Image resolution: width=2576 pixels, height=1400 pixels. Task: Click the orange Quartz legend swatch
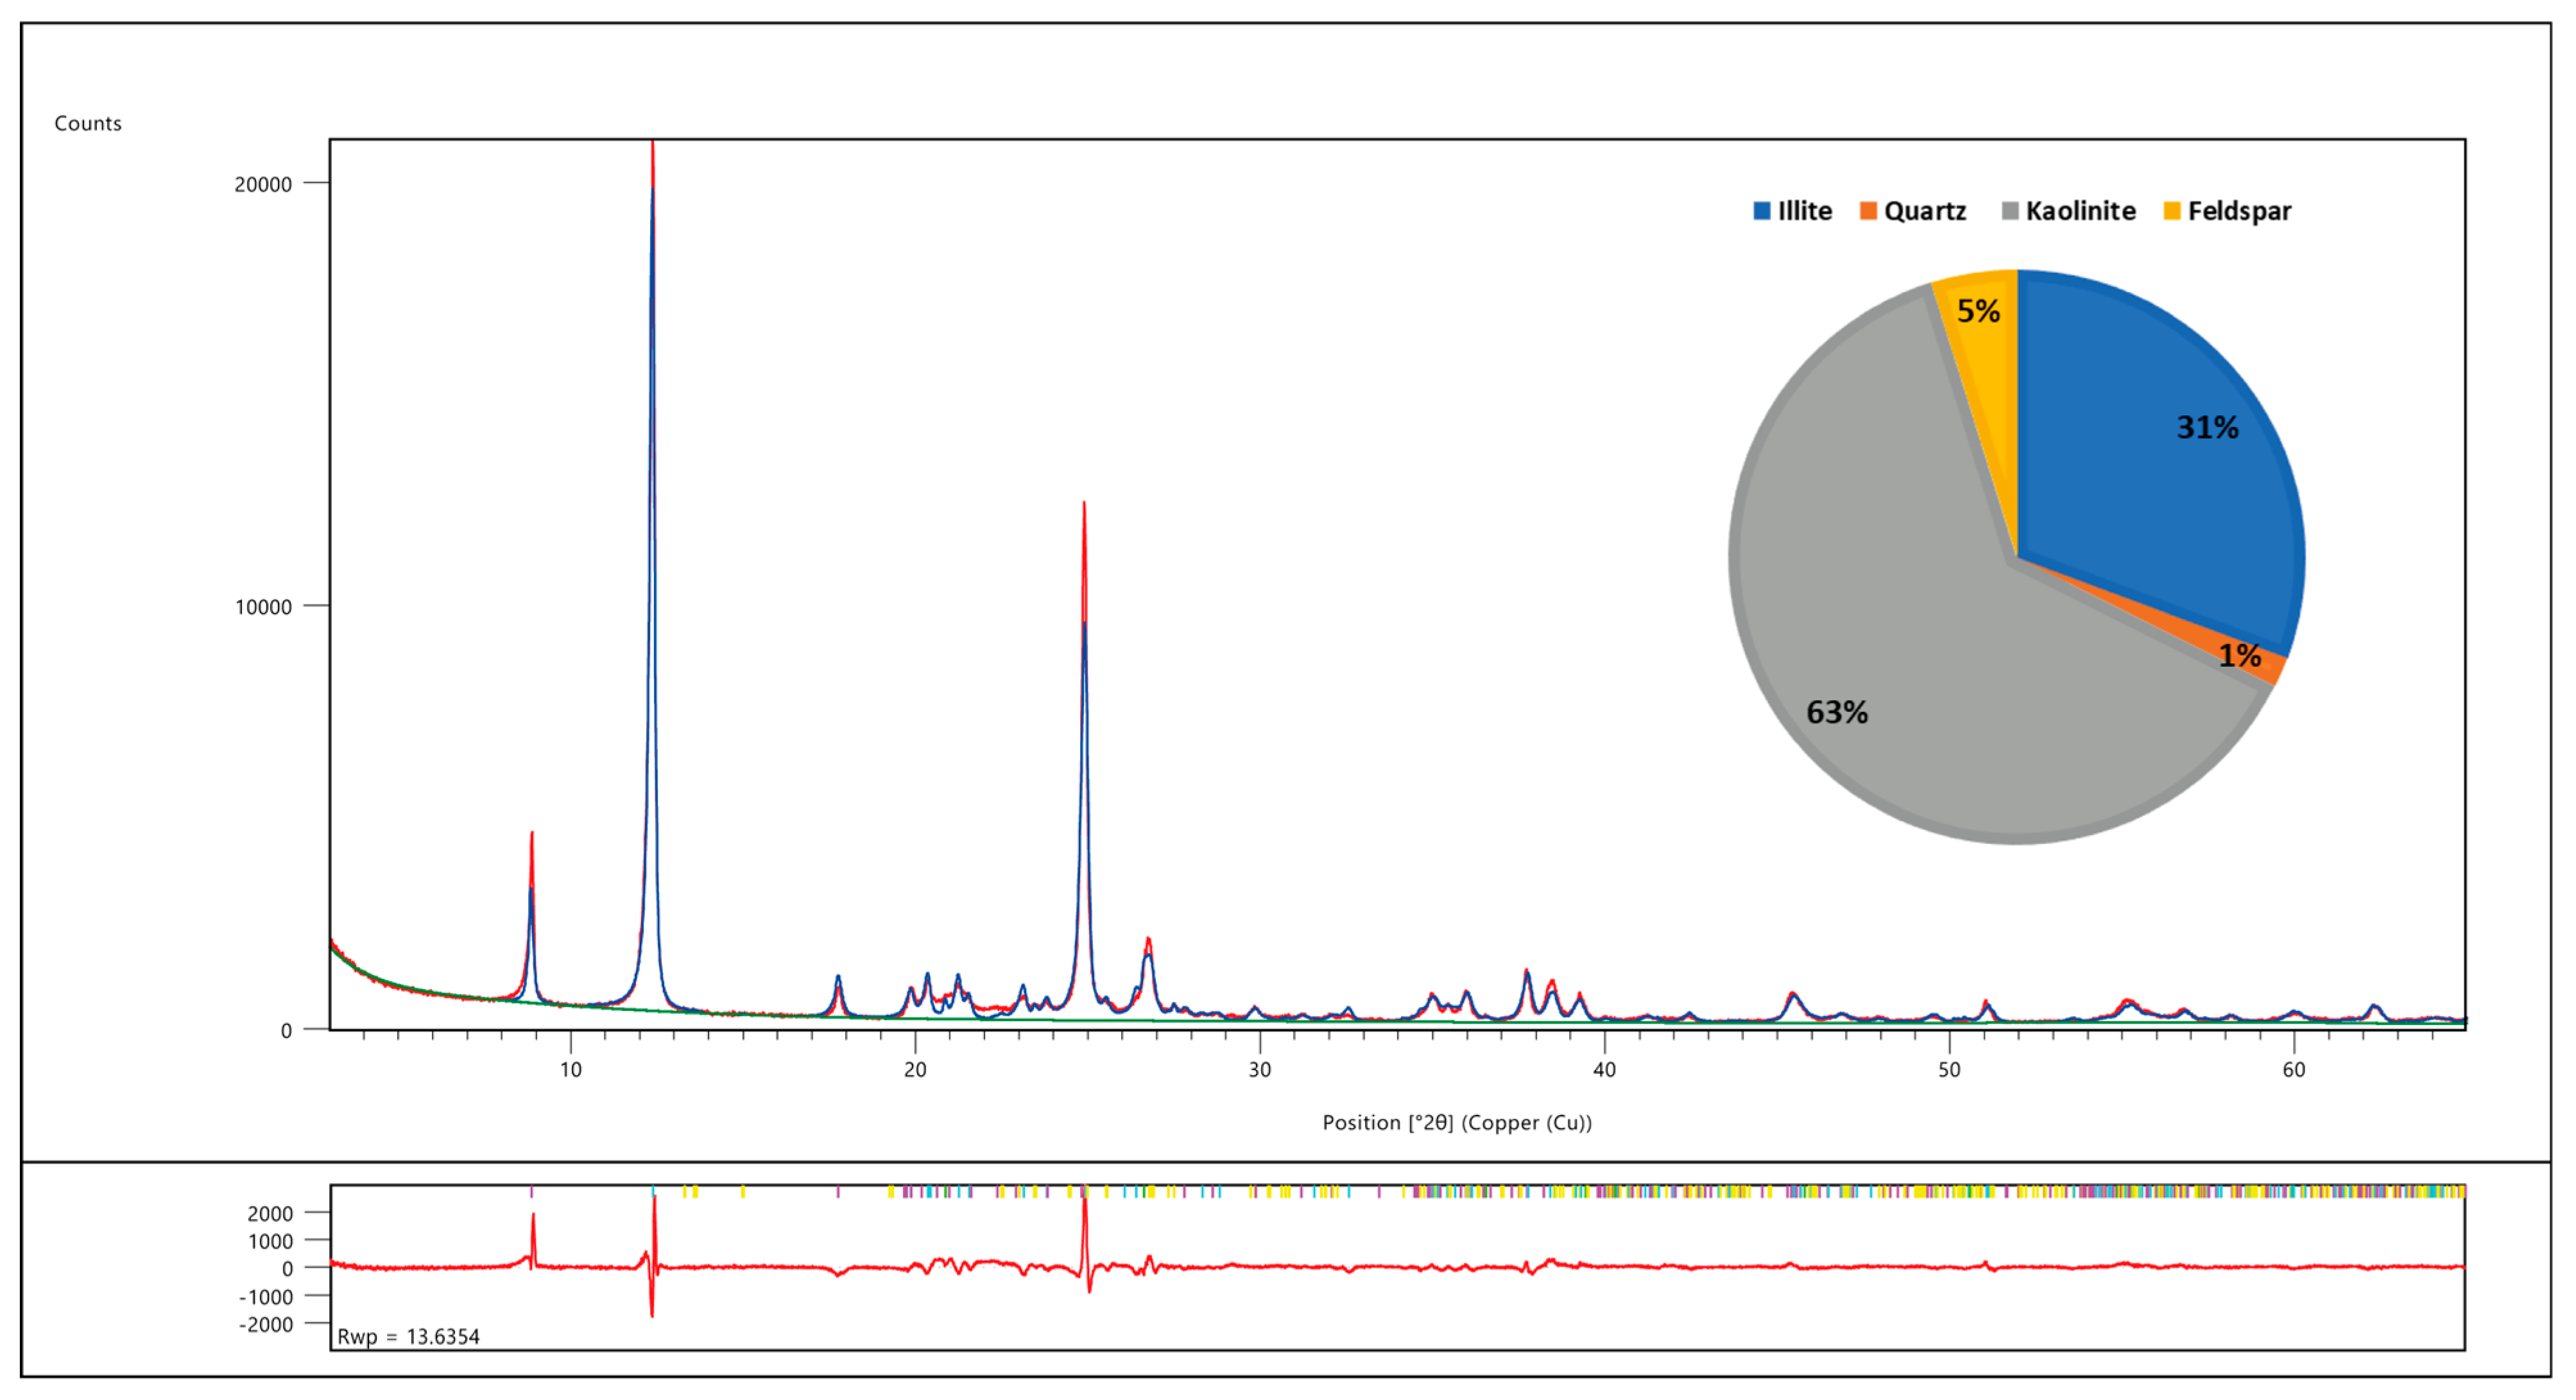(1868, 211)
